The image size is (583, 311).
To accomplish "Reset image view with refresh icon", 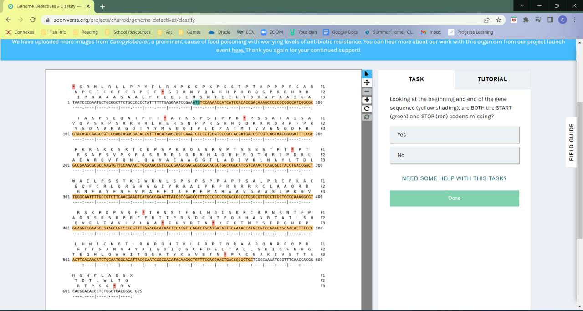I will (367, 117).
